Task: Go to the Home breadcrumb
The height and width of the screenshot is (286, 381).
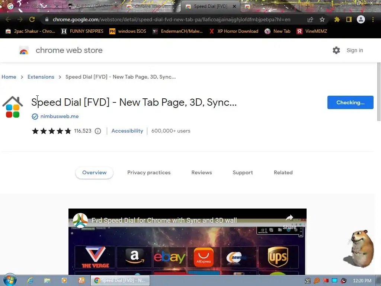Action: pos(9,77)
